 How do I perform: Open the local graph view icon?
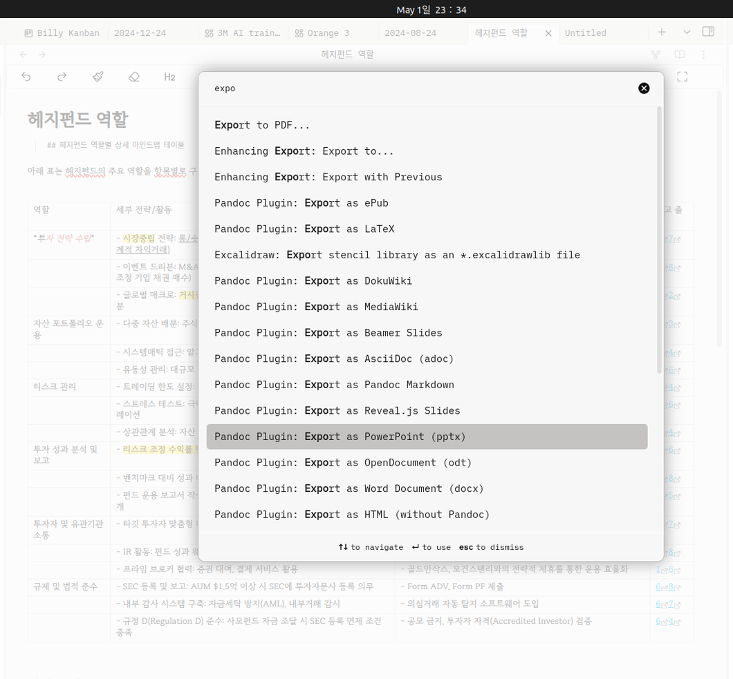pyautogui.click(x=656, y=55)
